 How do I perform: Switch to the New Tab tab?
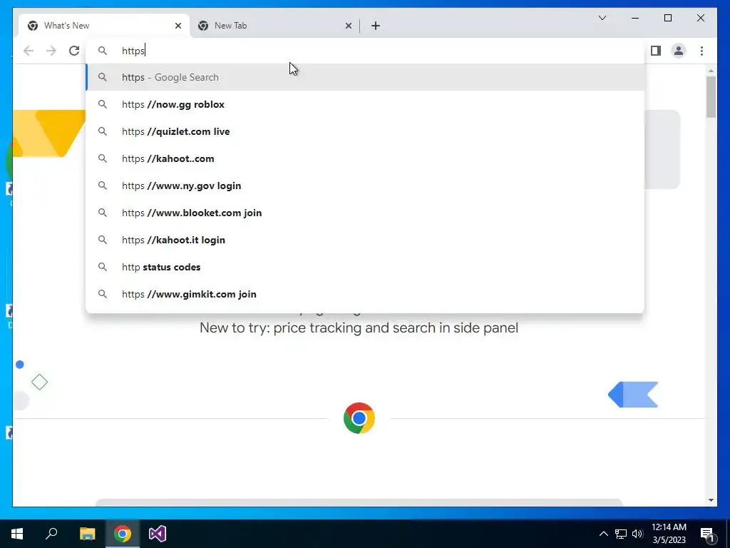tap(274, 26)
